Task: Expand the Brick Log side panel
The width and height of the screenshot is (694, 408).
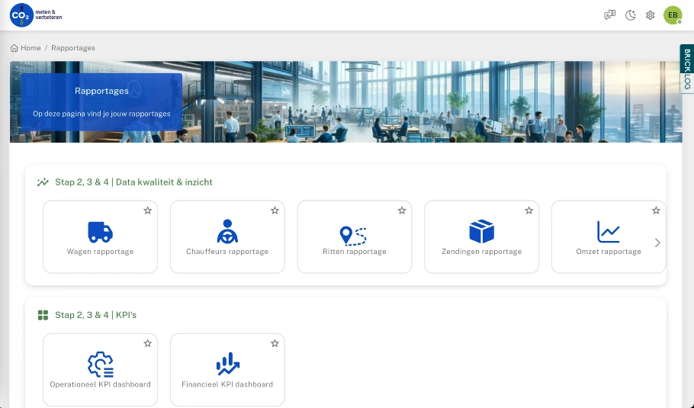Action: (686, 69)
